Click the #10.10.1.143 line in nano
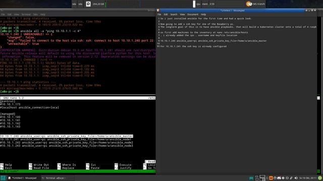This screenshot has height=181, width=323. (x=10, y=127)
